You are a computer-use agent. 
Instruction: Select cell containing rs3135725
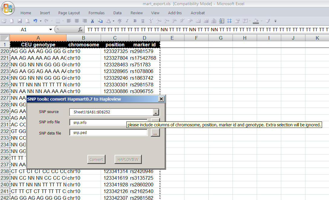pos(144,178)
